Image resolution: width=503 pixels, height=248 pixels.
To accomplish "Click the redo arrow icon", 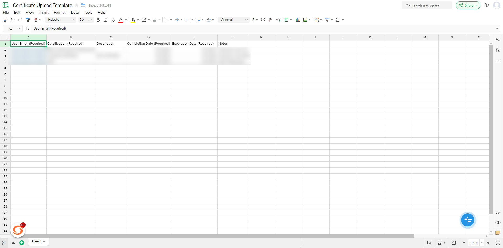I will point(20,20).
